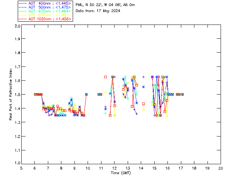Click the green diamond marker near 11.3 hours
Image resolution: width=227 pixels, height=182 pixels.
[106, 113]
